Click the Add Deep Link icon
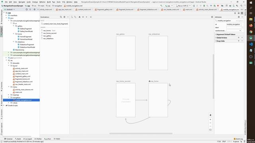Viewport: 255px width, 143px height. coord(83,17)
